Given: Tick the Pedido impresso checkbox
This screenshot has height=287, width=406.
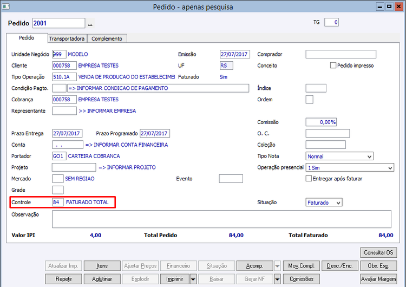Looking at the screenshot, I should coord(333,66).
